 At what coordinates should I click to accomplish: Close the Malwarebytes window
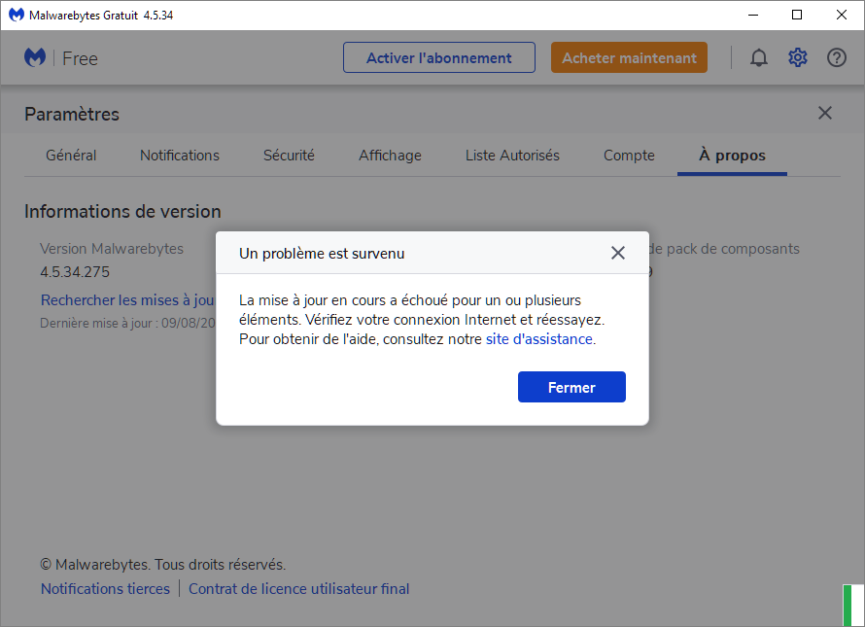[x=842, y=15]
